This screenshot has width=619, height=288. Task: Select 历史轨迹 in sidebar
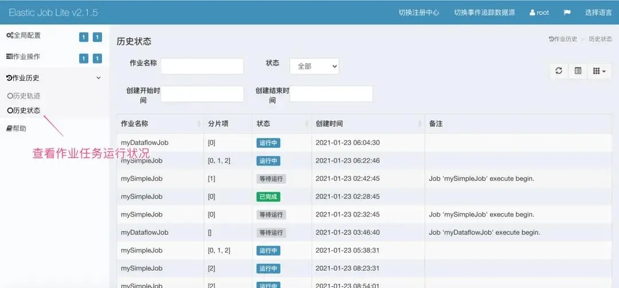pyautogui.click(x=23, y=96)
